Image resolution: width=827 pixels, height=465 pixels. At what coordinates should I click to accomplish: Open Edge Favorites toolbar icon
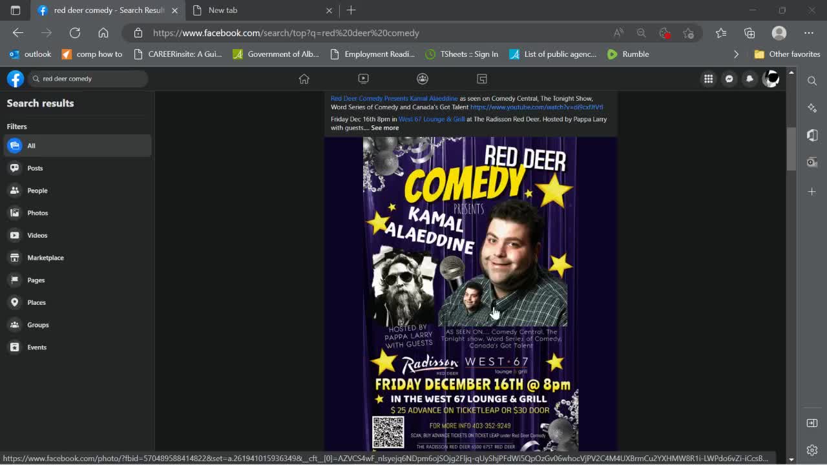pyautogui.click(x=721, y=33)
